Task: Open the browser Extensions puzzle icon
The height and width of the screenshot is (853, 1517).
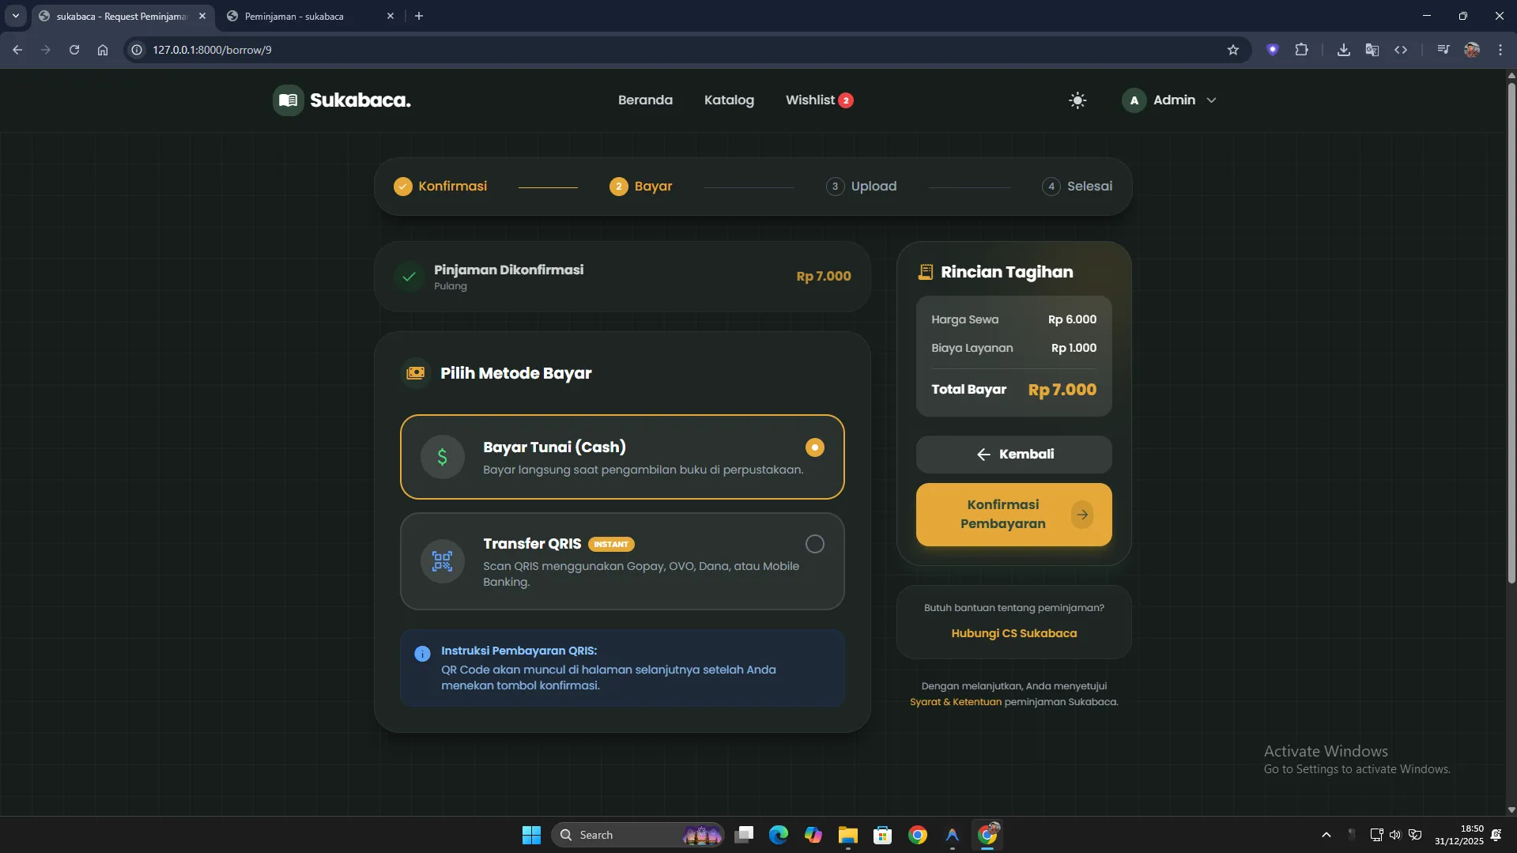Action: (x=1301, y=50)
